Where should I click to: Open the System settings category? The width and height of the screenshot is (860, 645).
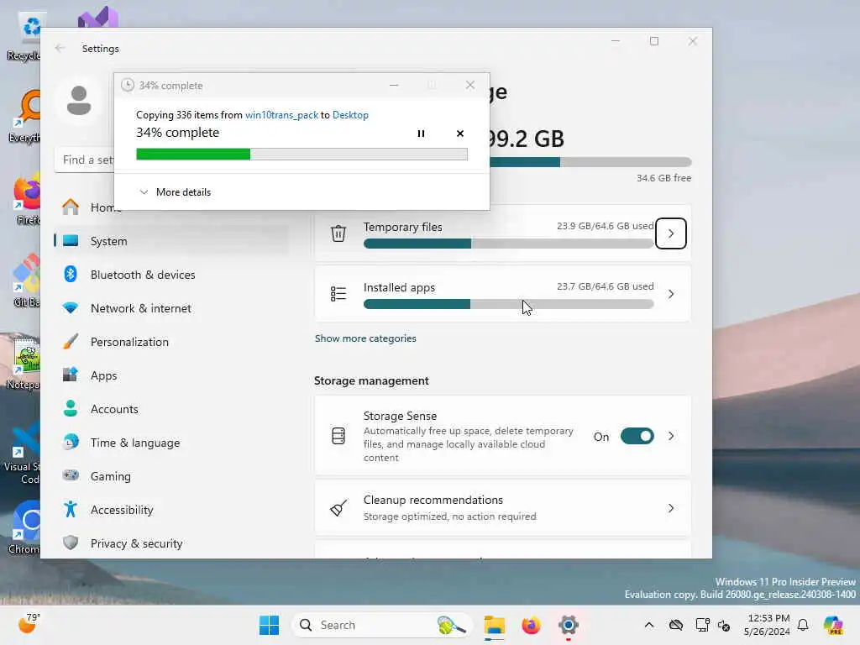(171, 241)
